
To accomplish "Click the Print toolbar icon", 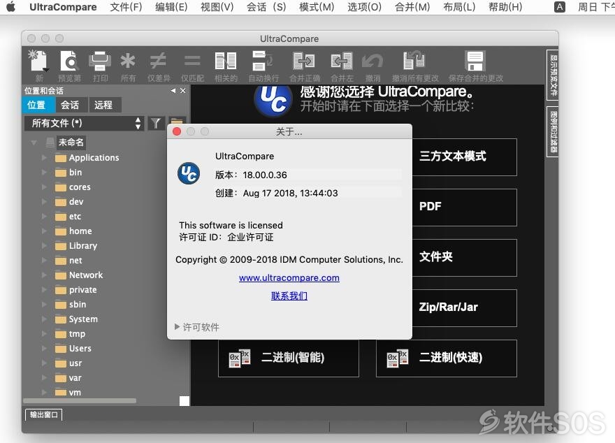I will (100, 61).
